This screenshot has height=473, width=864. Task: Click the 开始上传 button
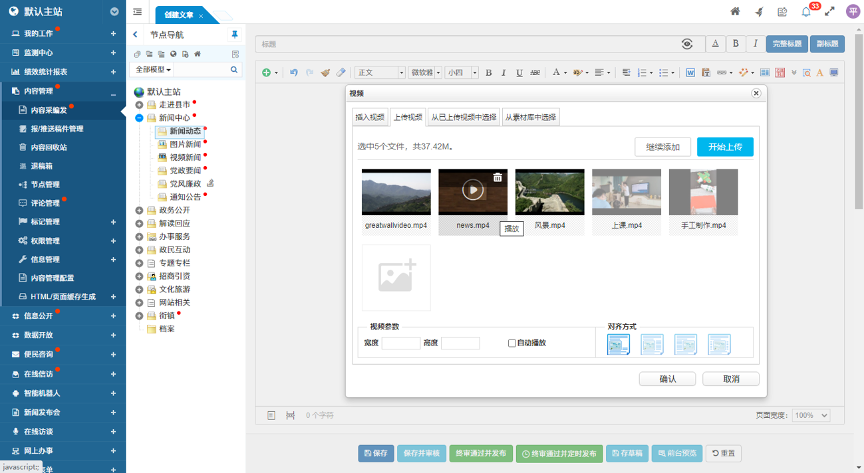[725, 147]
